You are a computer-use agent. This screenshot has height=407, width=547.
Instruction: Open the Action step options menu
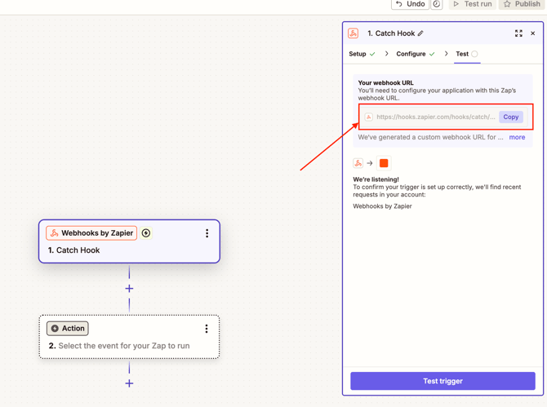(x=207, y=329)
